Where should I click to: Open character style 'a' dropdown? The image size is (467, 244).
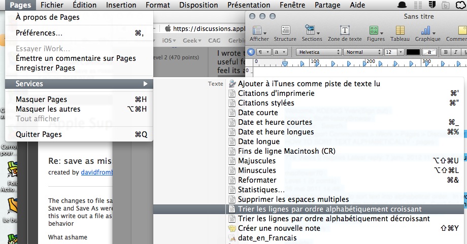click(280, 52)
